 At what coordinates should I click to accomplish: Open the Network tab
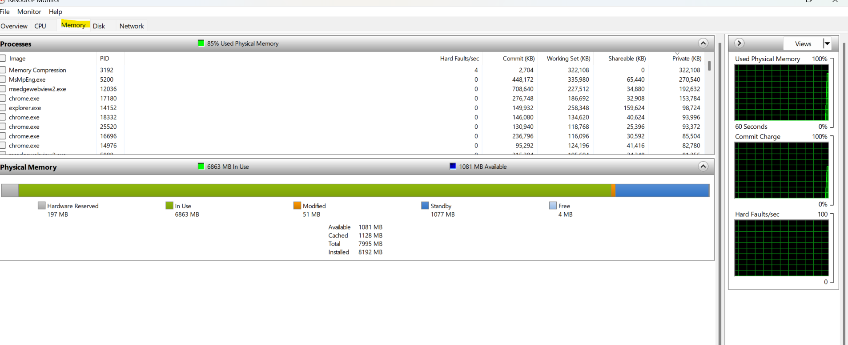point(132,26)
